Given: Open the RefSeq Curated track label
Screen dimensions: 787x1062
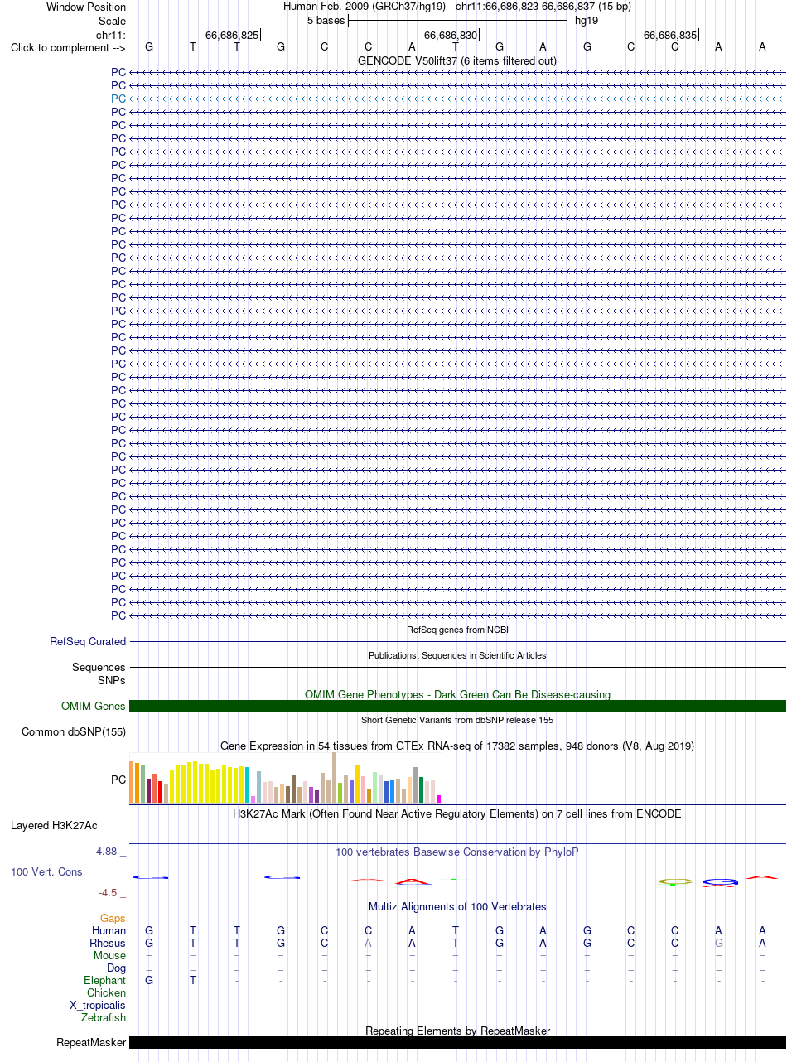Looking at the screenshot, I should (88, 641).
